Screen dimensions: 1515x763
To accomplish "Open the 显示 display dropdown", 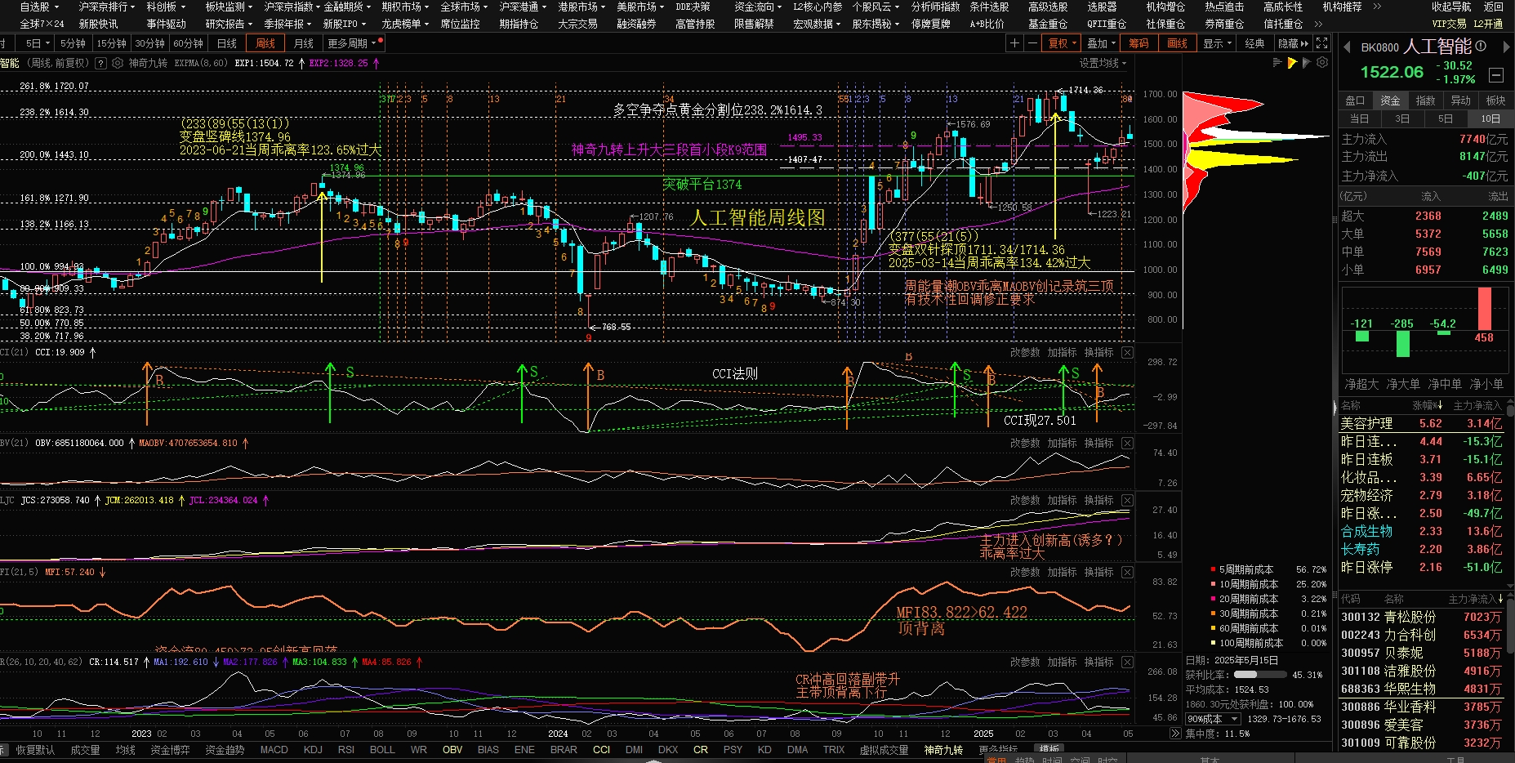I will point(1217,43).
